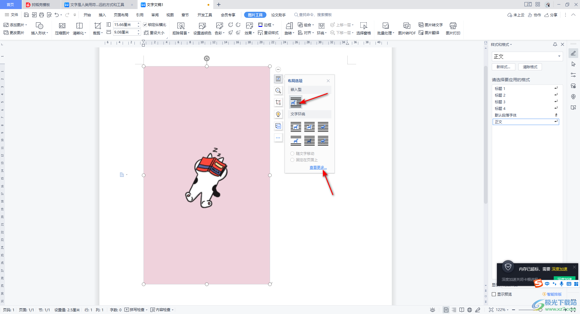Viewport: 580px width, 314px height.
Task: Increase picture height with stepper up arrow
Action: coord(139,23)
